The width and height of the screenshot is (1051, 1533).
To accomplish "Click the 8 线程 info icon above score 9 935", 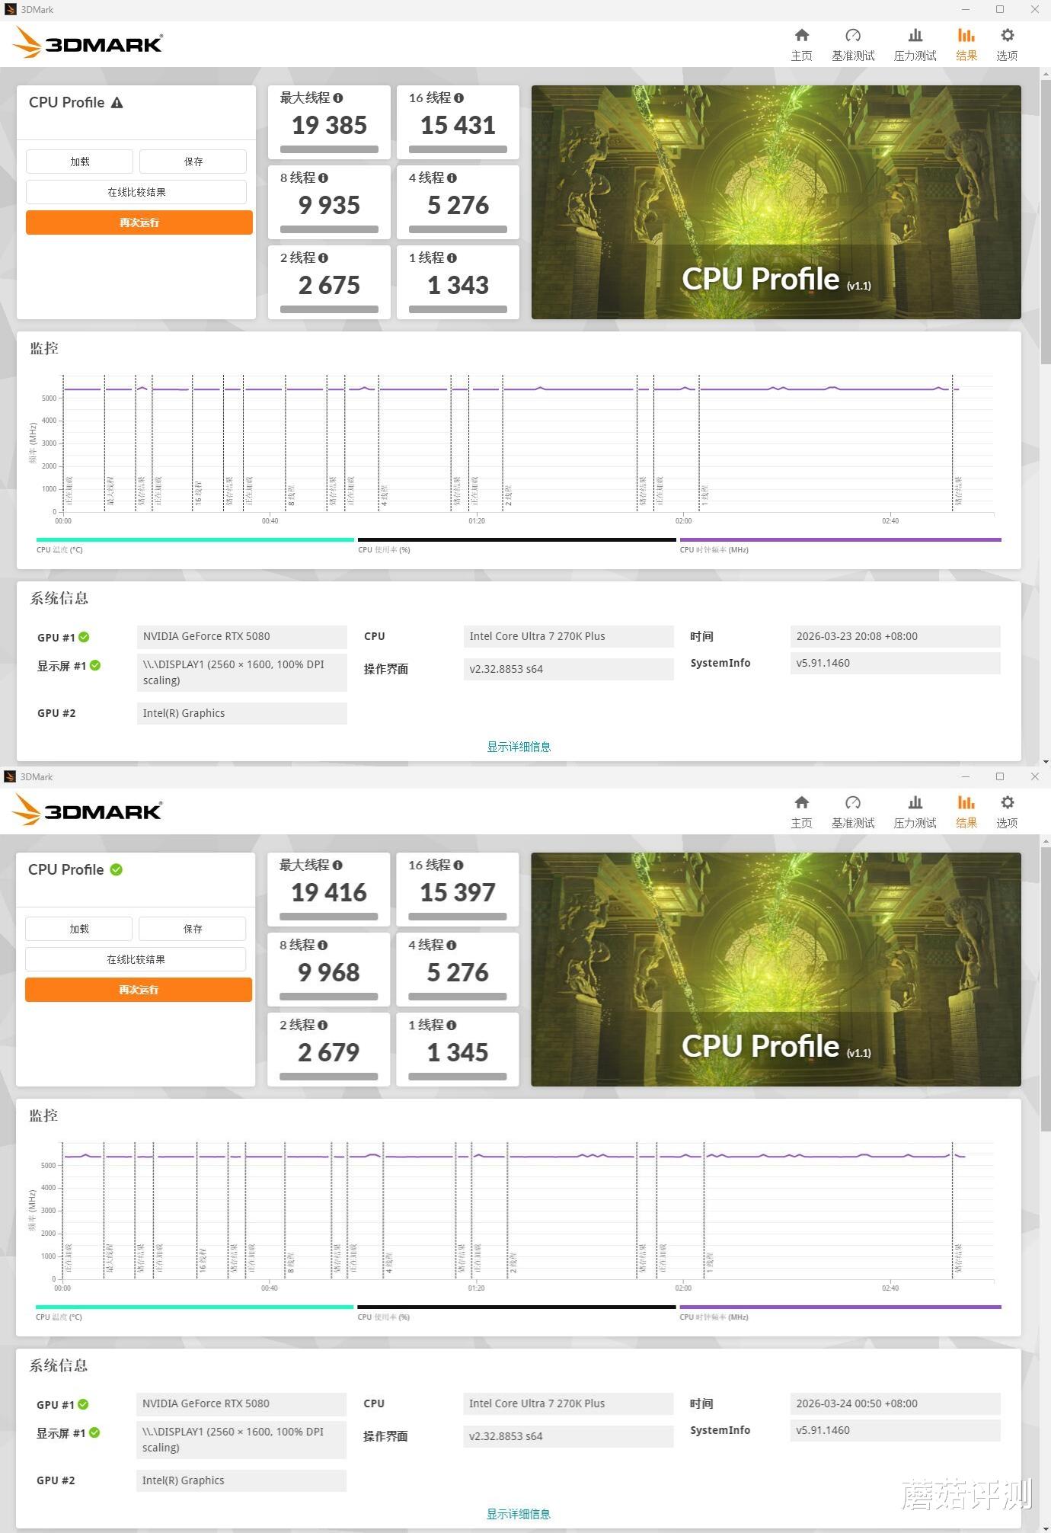I will pyautogui.click(x=323, y=178).
